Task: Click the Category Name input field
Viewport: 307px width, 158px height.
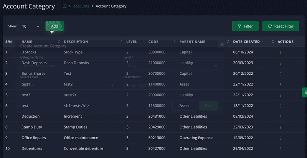Action: [x=67, y=66]
